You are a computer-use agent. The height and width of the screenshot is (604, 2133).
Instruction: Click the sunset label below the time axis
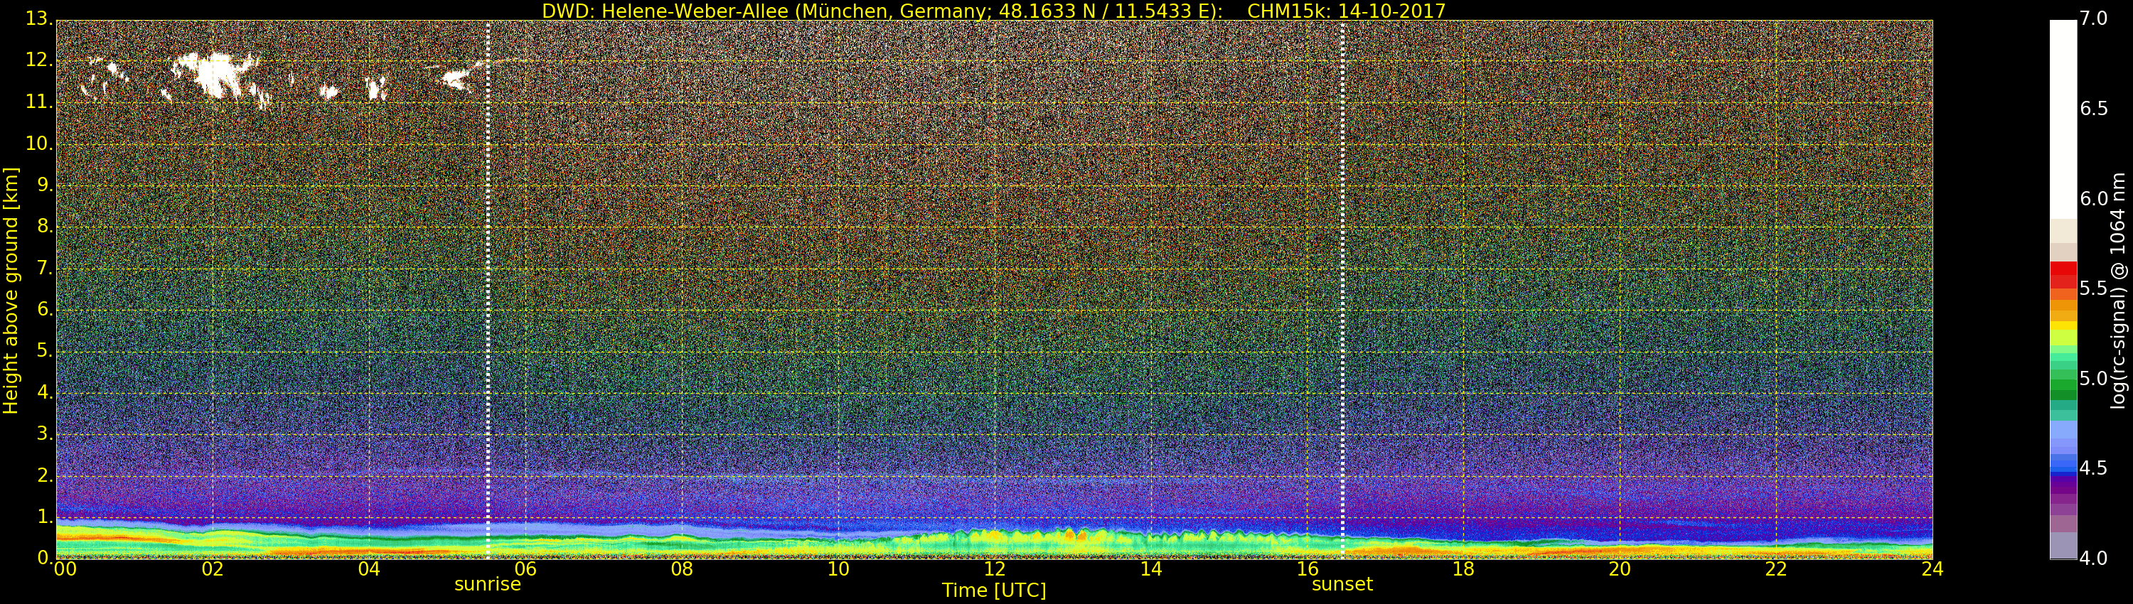(1342, 584)
